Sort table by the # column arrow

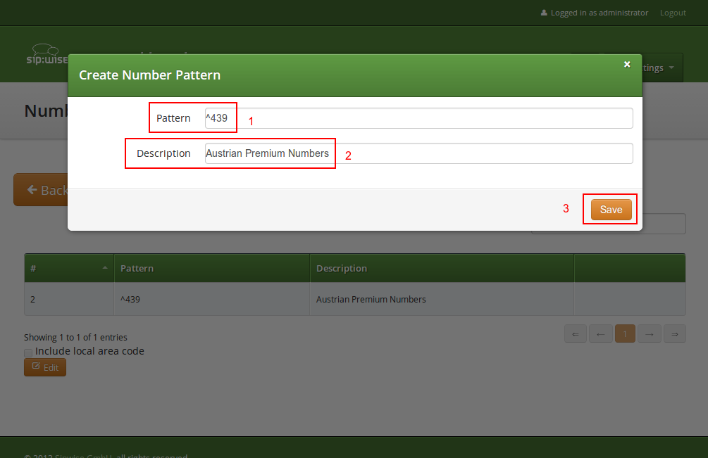click(x=105, y=268)
